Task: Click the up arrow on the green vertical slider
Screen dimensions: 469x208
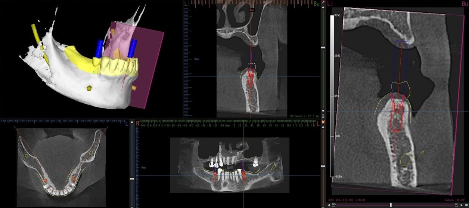Action: (x=323, y=7)
